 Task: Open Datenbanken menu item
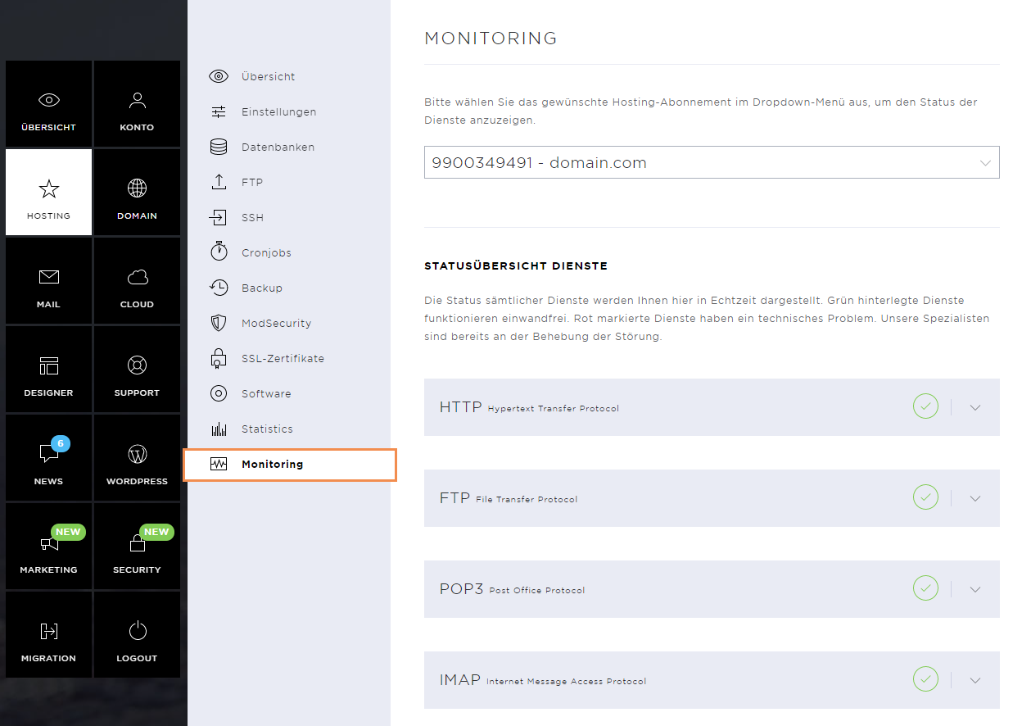[278, 147]
